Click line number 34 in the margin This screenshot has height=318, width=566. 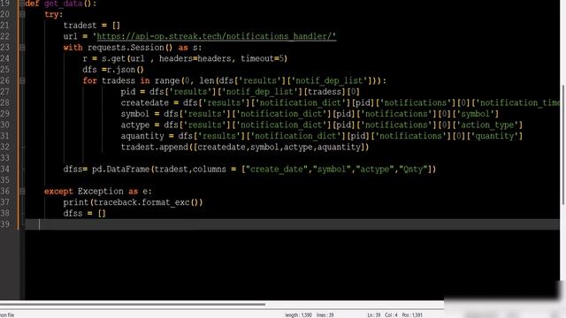click(5, 169)
